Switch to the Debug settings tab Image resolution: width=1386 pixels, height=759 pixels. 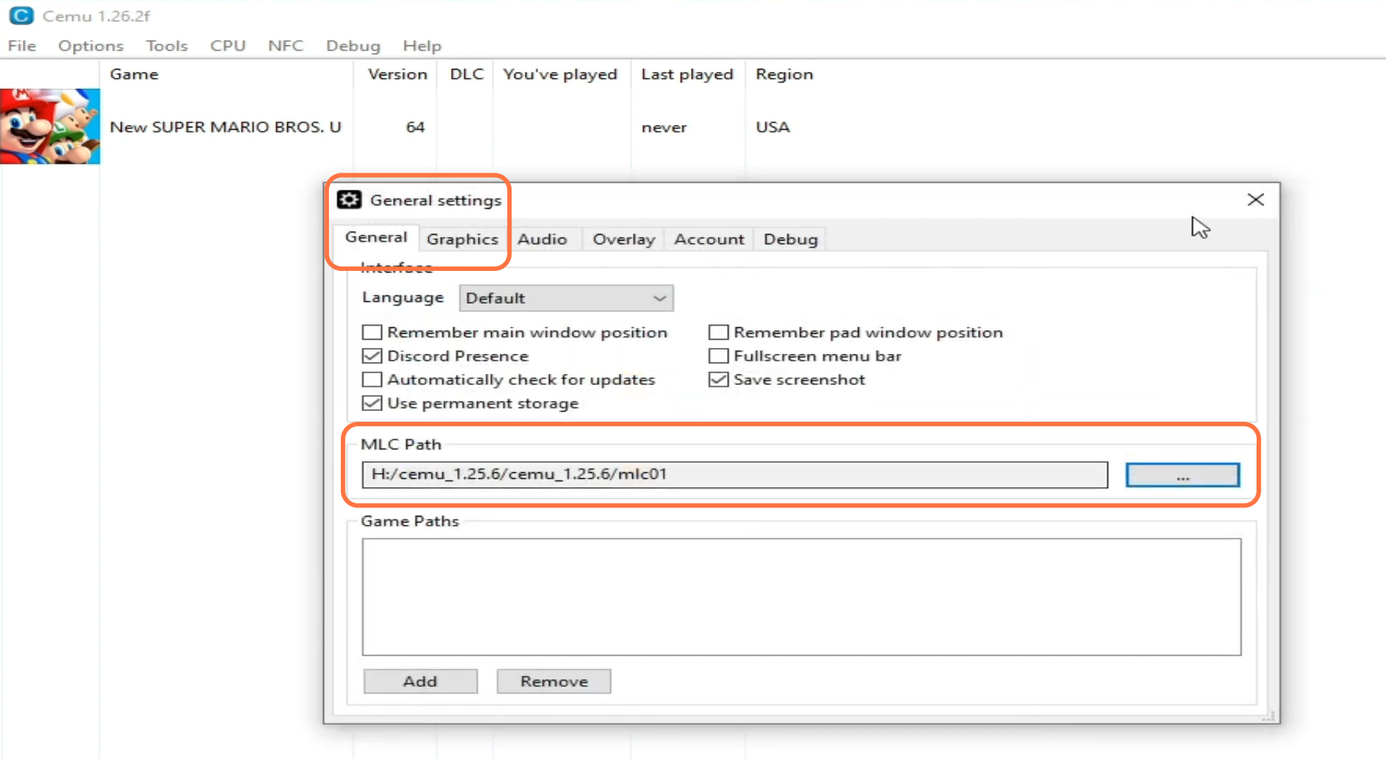pyautogui.click(x=790, y=239)
